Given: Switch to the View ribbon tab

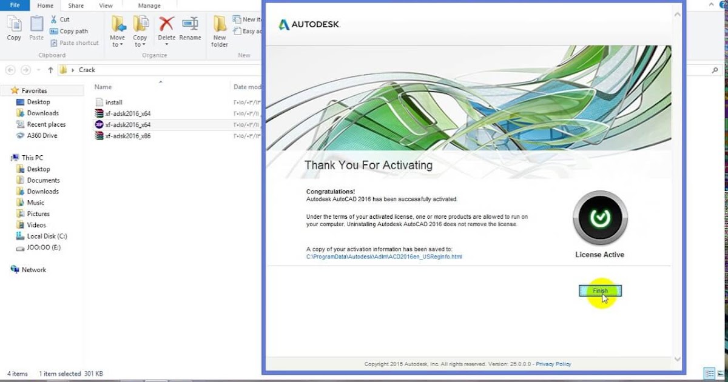Looking at the screenshot, I should click(106, 5).
